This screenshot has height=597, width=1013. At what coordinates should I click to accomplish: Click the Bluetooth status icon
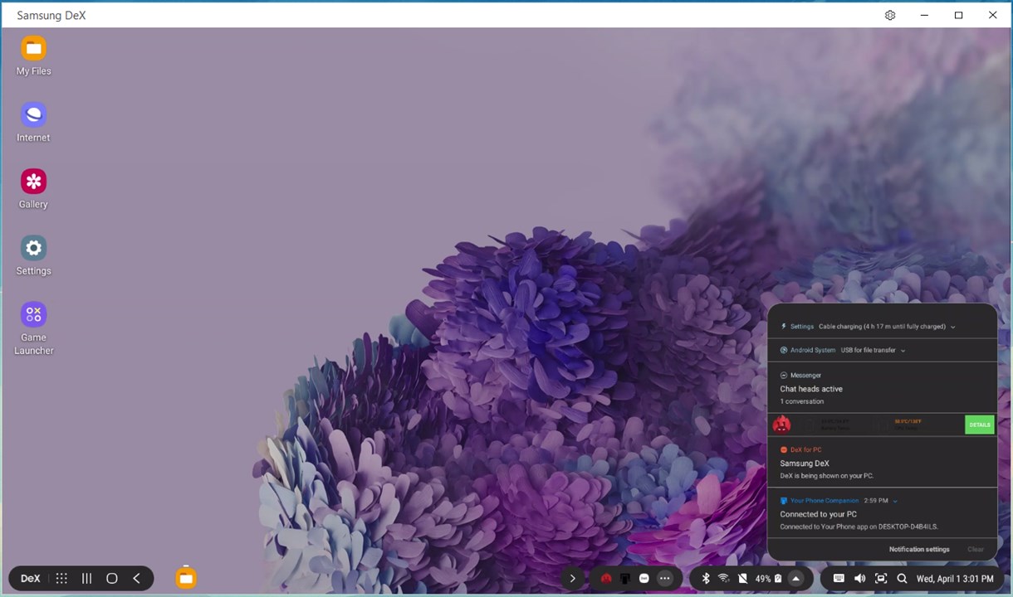(706, 579)
